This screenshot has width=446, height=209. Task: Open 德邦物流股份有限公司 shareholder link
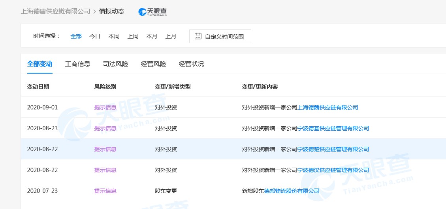(x=292, y=191)
